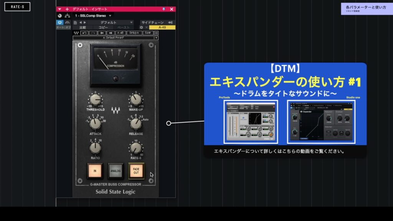Click the plus icon in the plugin title bar

point(67,9)
